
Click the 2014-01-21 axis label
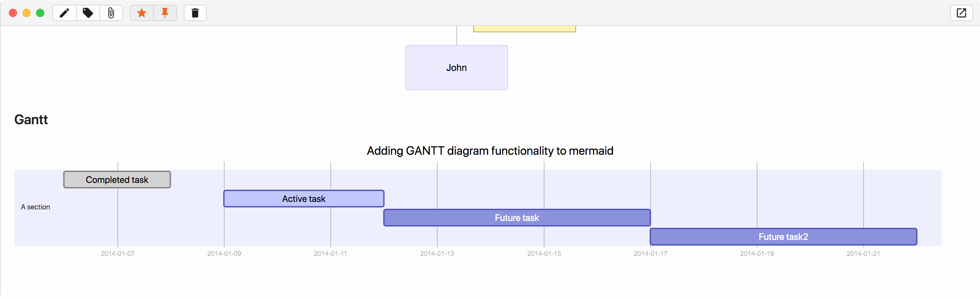(864, 254)
